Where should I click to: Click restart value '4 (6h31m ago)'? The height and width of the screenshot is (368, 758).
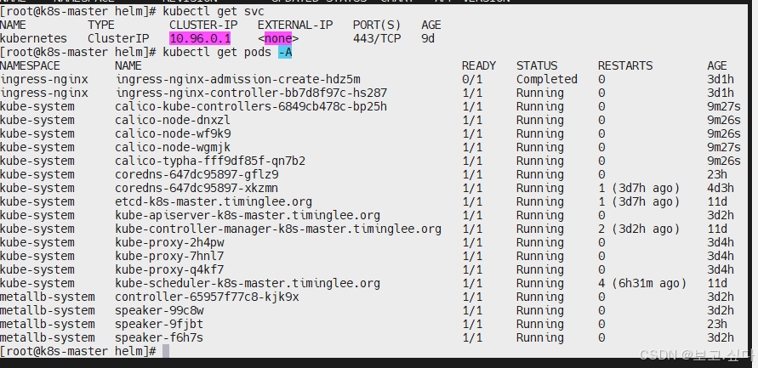click(x=642, y=283)
